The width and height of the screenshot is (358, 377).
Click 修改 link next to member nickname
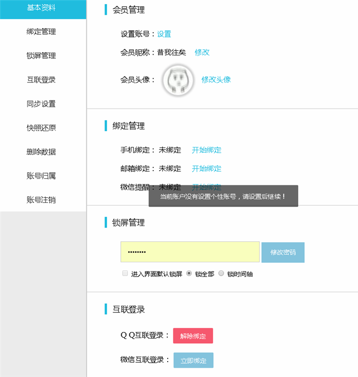pyautogui.click(x=202, y=52)
